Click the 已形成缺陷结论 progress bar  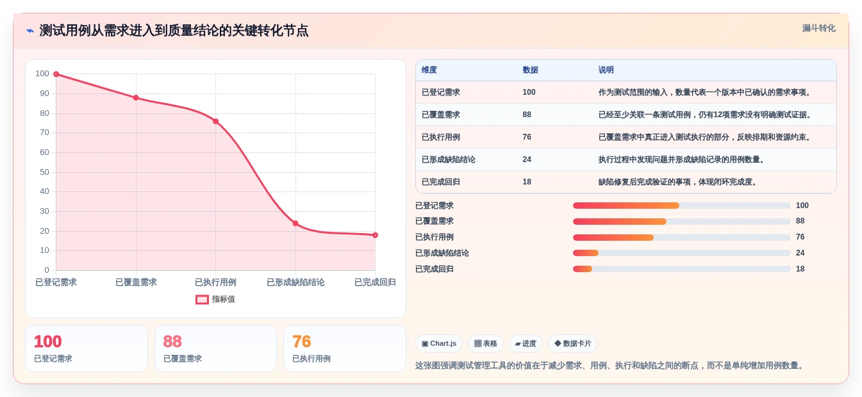click(682, 253)
